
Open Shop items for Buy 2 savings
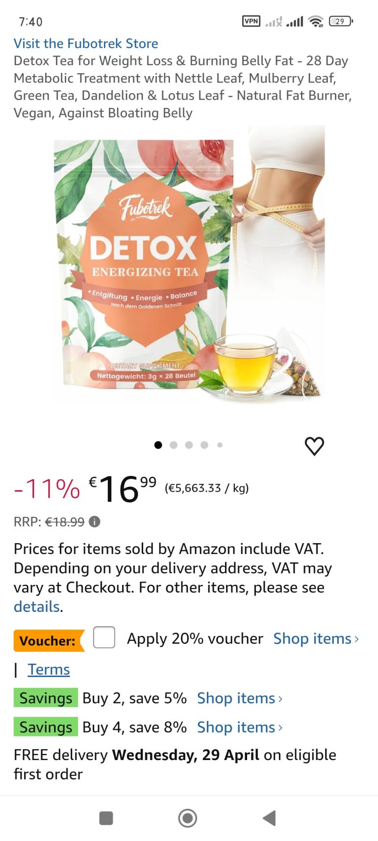(x=240, y=698)
